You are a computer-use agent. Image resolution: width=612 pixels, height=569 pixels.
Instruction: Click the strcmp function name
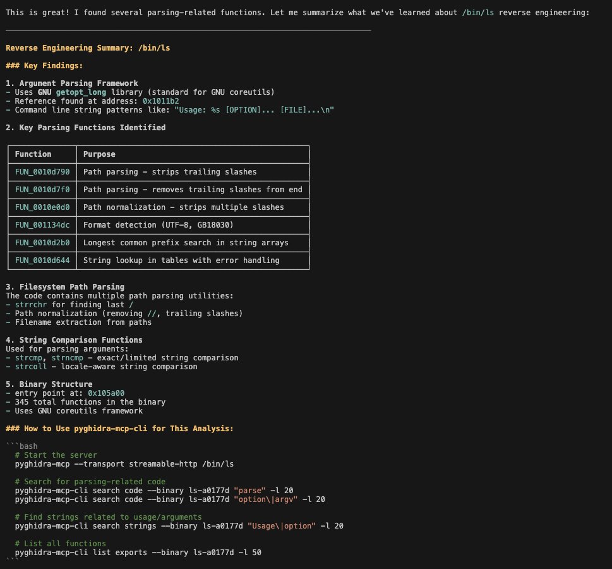[x=28, y=358]
